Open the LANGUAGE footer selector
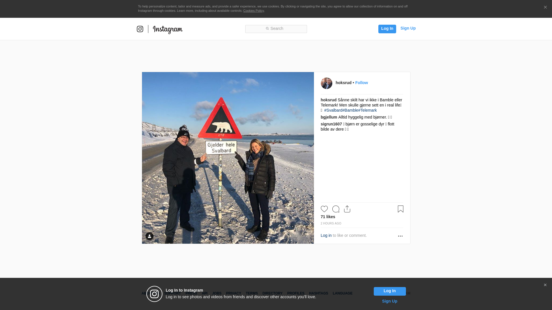This screenshot has width=552, height=310. point(342,293)
